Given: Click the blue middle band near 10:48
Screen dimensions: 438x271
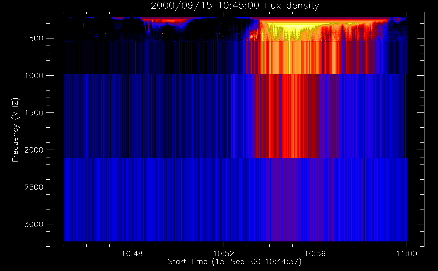Looking at the screenshot, I should point(132,117).
